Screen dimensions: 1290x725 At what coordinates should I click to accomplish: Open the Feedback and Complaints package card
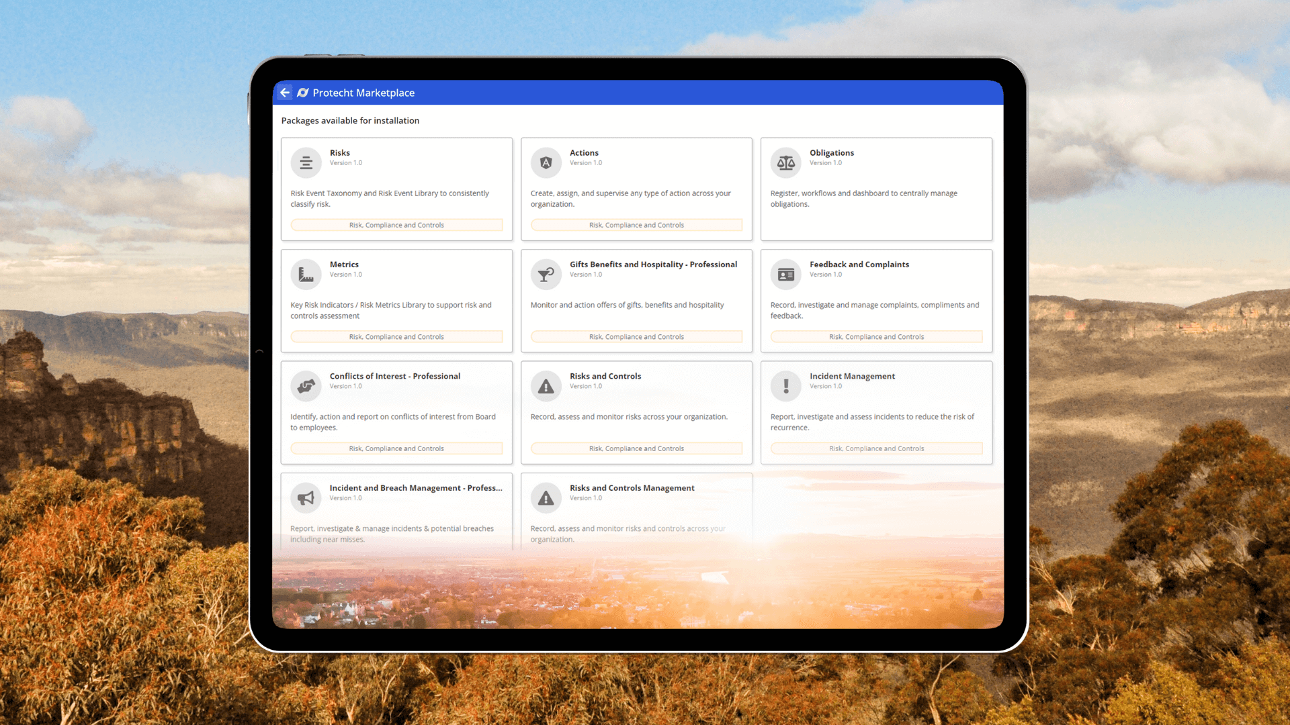point(875,301)
